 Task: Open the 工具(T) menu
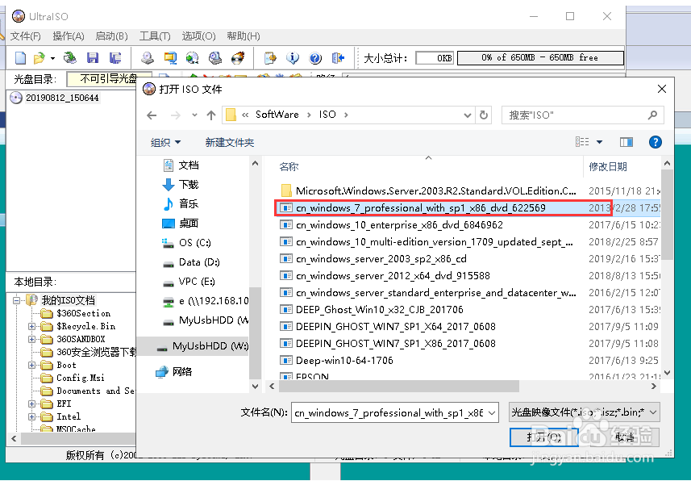point(153,36)
